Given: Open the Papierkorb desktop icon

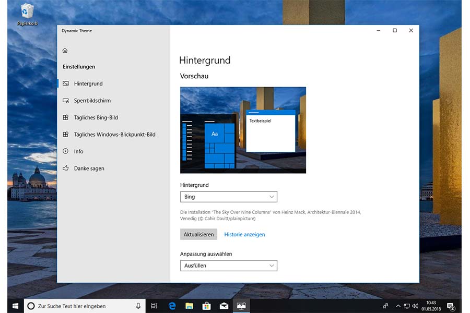Looking at the screenshot, I should (27, 14).
